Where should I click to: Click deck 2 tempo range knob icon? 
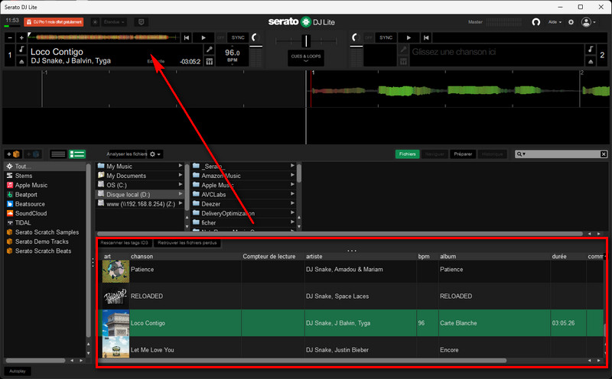tap(355, 37)
